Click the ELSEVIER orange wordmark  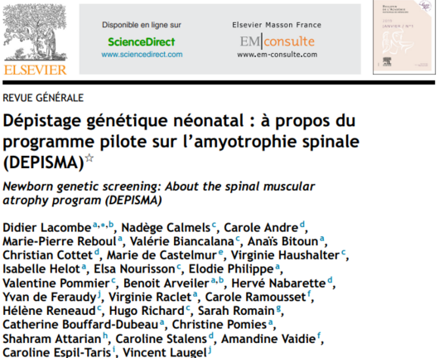click(36, 70)
